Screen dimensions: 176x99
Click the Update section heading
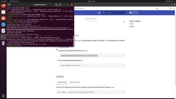tap(60, 76)
